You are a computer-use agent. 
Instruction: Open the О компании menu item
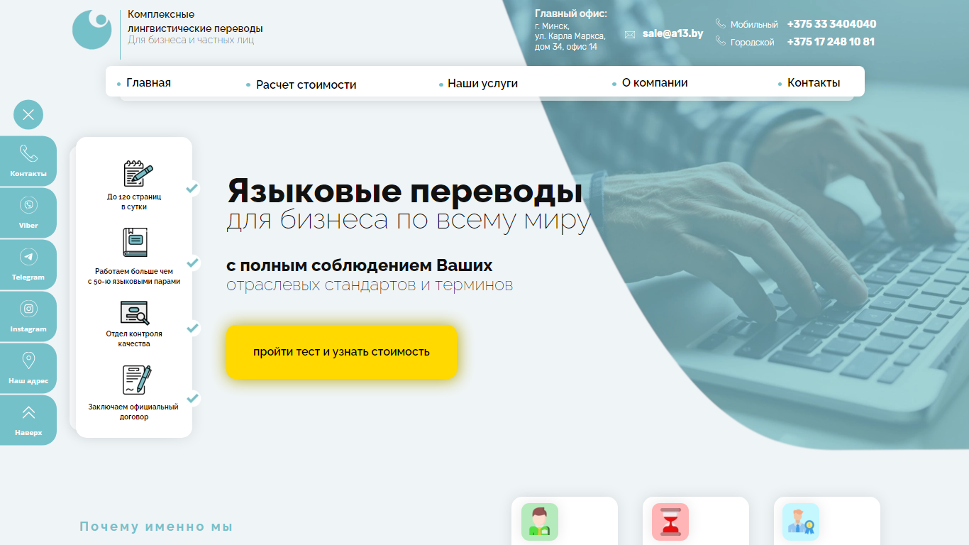tap(655, 83)
